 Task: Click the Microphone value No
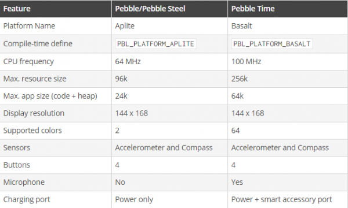pos(120,182)
